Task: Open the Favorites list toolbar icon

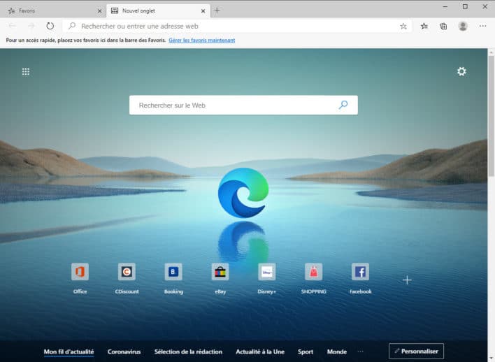Action: 424,26
